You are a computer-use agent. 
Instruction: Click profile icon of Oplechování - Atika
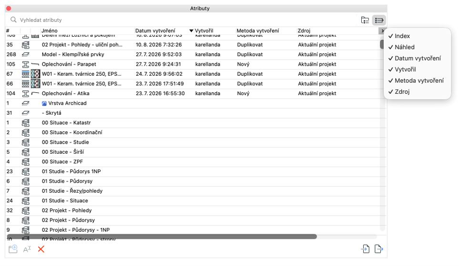26,94
